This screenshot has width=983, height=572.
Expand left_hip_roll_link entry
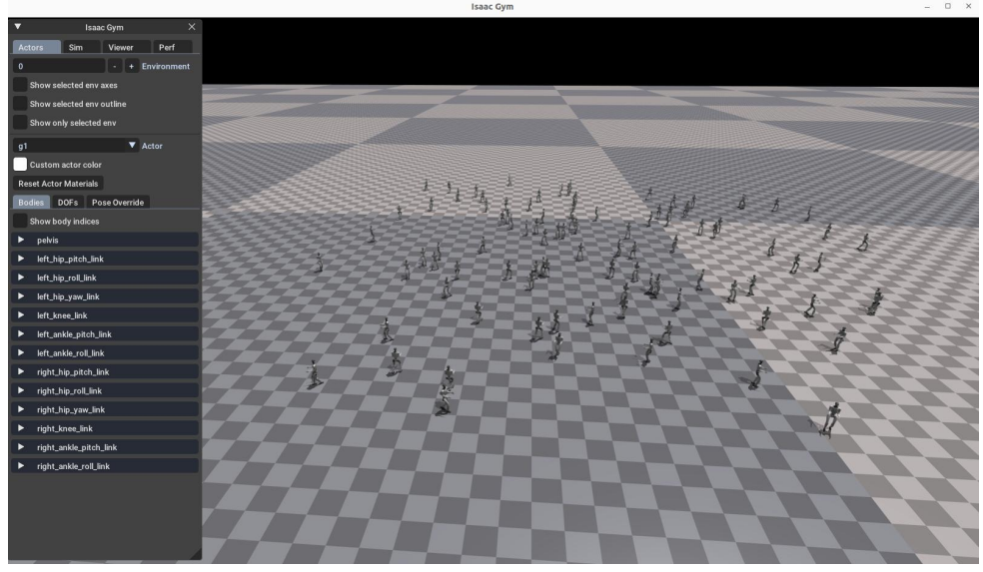click(x=21, y=277)
